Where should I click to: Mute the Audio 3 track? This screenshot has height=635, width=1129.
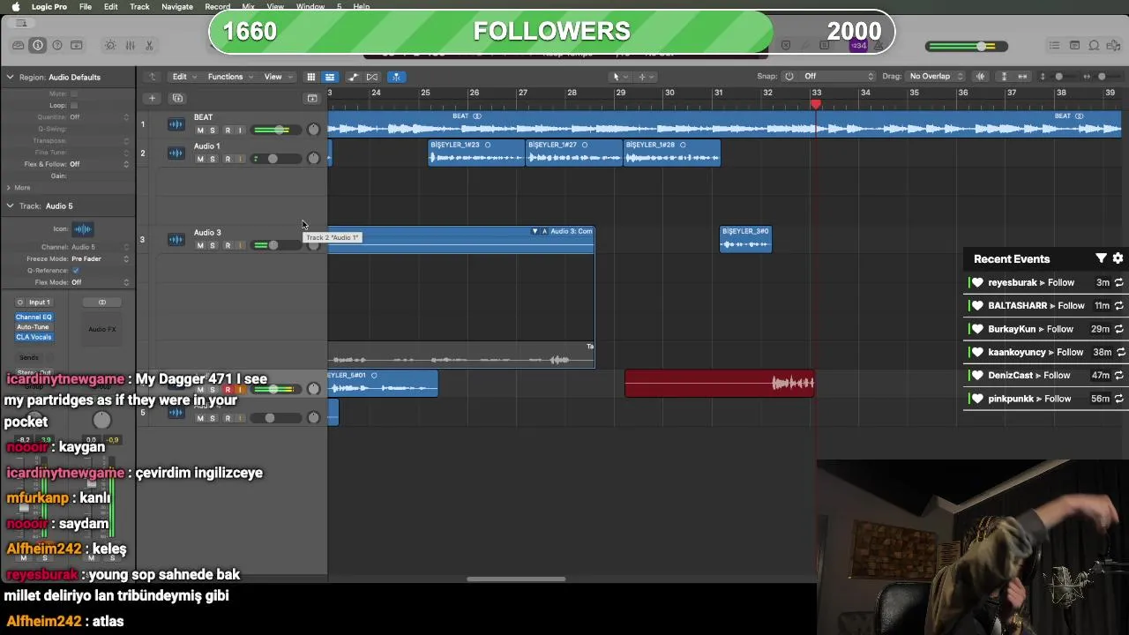pyautogui.click(x=199, y=245)
